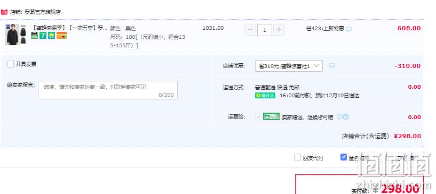Screen dimensions: 436x194
Task: Open the 罗蒙官方旗舰店 store link
Action: 43,12
